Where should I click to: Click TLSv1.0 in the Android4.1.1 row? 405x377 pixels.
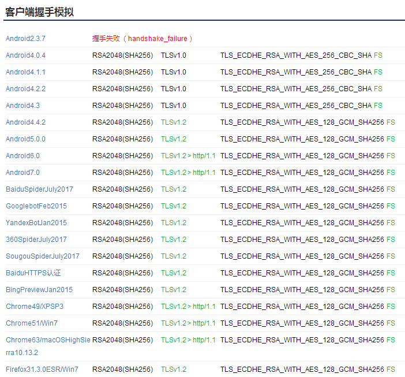174,72
